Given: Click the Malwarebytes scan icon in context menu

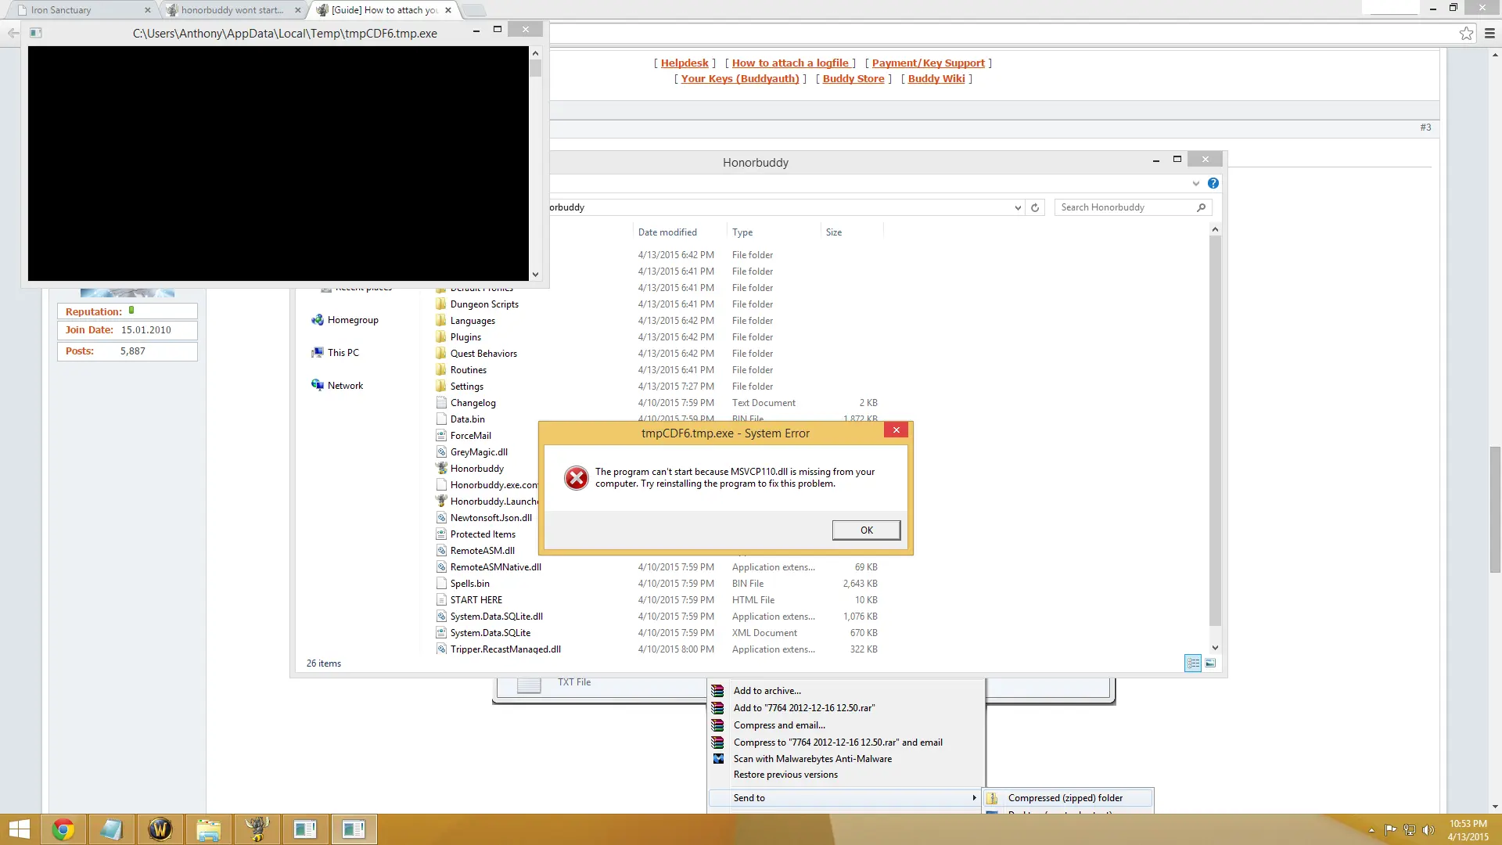Looking at the screenshot, I should tap(717, 759).
